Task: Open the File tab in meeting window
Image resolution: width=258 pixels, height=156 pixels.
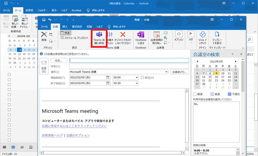Action: pos(44,27)
